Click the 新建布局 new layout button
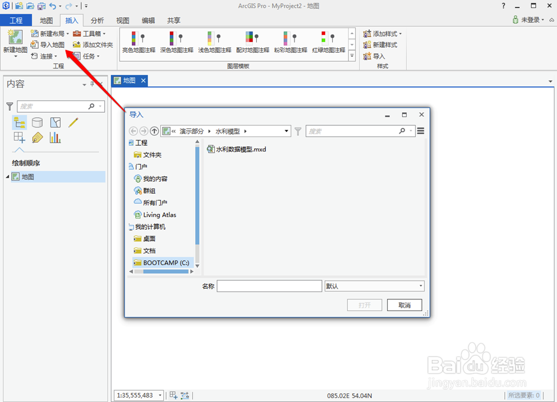This screenshot has width=557, height=402. coord(50,34)
